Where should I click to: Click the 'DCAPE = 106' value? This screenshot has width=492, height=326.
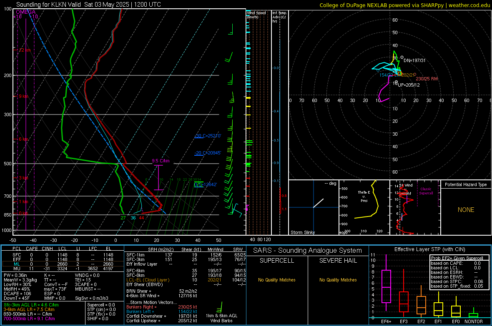click(17, 294)
